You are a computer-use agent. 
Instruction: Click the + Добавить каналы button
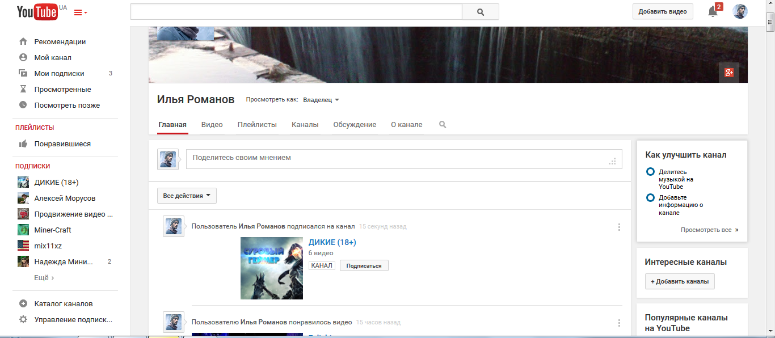click(x=680, y=281)
